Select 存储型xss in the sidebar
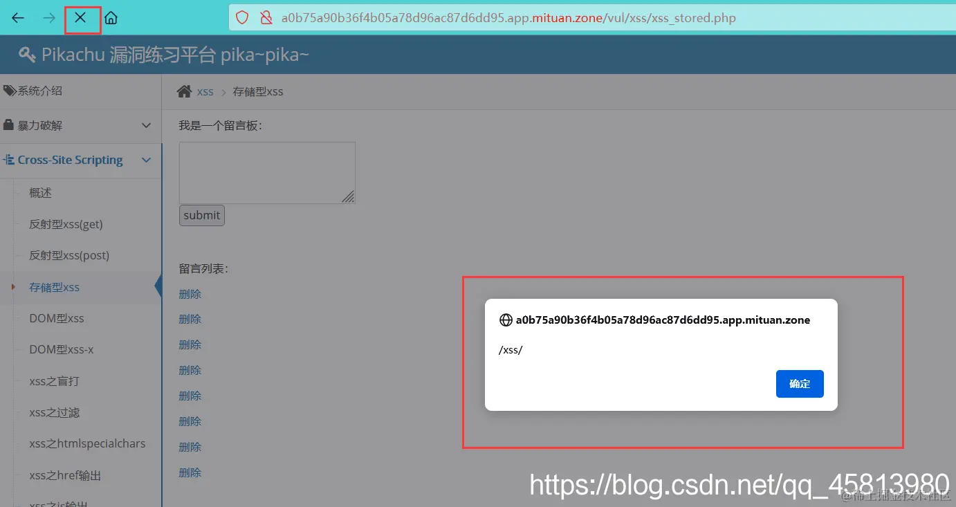 coord(54,287)
